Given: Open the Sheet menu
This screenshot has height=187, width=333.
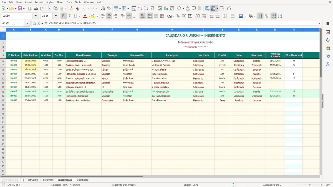Looking at the screenshot, I should coord(60,2).
